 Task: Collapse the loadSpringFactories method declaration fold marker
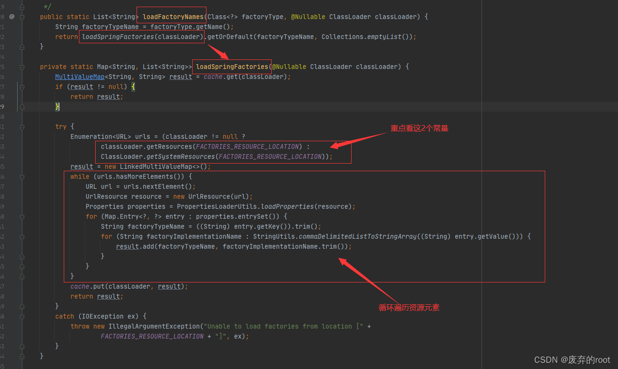pos(22,67)
